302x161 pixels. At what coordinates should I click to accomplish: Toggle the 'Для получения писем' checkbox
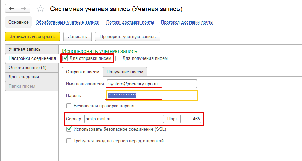point(118,58)
